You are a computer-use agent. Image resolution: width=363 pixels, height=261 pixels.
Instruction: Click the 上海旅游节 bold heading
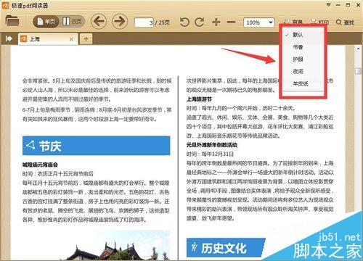(199, 99)
